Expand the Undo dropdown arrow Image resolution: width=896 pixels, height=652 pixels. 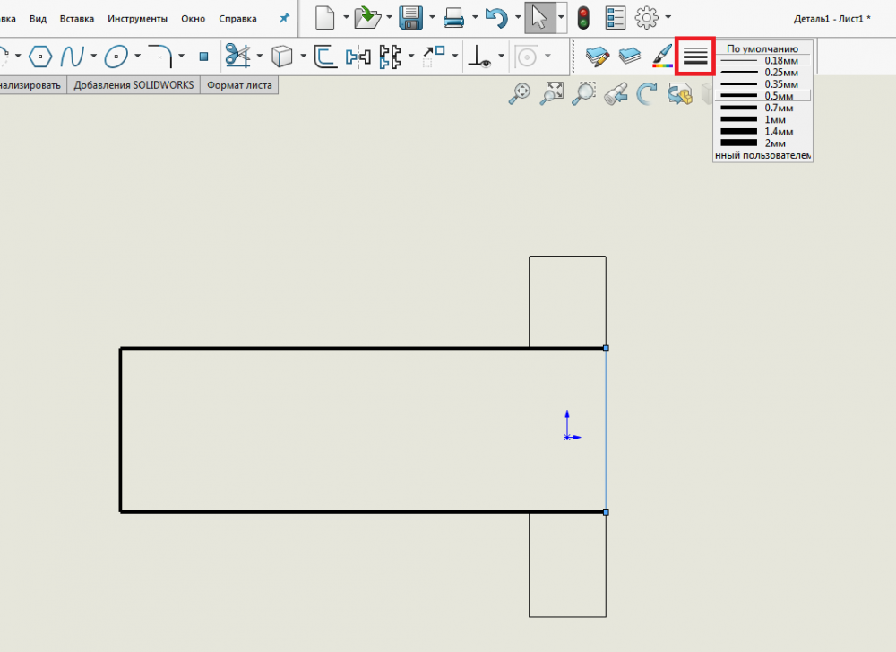click(517, 18)
